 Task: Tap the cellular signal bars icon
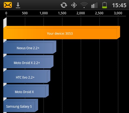tap(94, 5)
